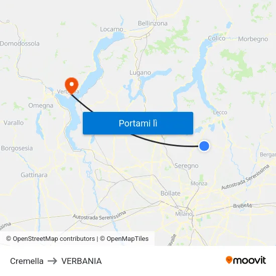
Task: Select the Cremella origin label
Action: click(x=27, y=261)
